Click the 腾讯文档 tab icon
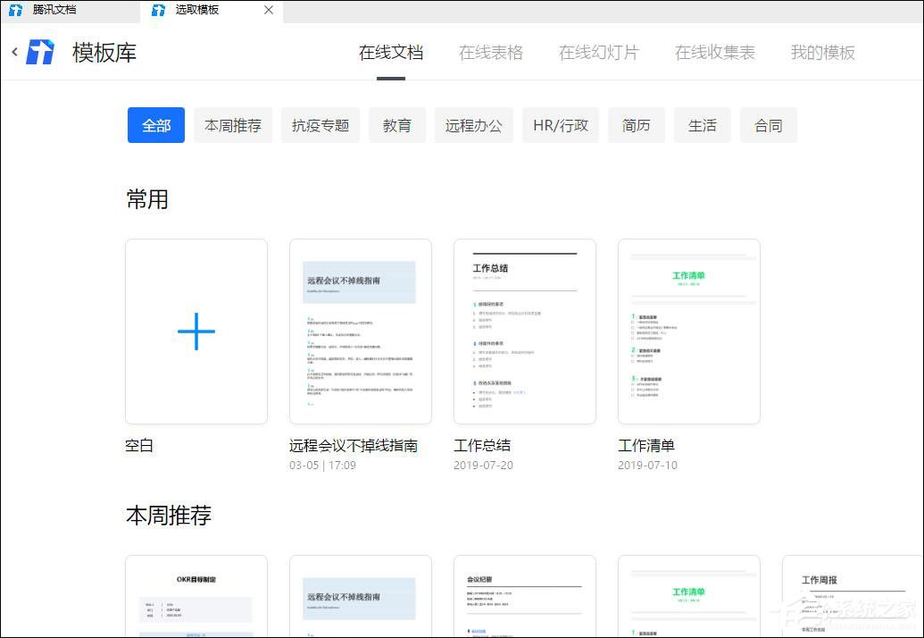Screen dimensions: 924x638 (15, 11)
